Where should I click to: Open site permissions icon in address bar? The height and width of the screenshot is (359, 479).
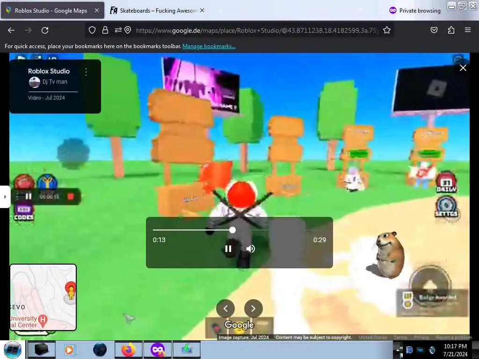point(118,30)
